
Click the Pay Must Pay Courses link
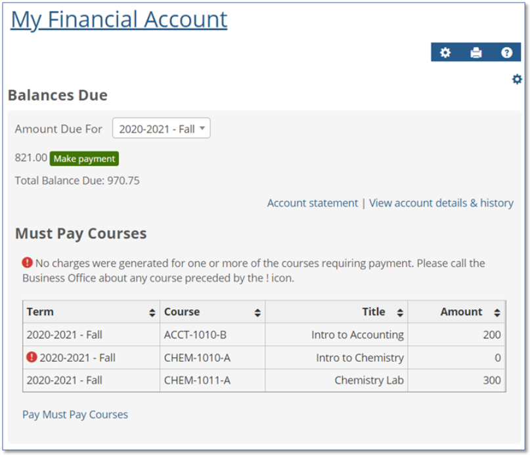pos(75,414)
